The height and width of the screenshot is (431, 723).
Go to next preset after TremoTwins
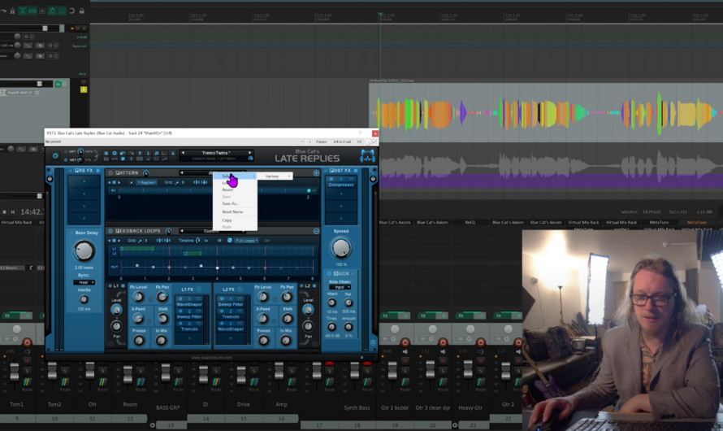[250, 153]
